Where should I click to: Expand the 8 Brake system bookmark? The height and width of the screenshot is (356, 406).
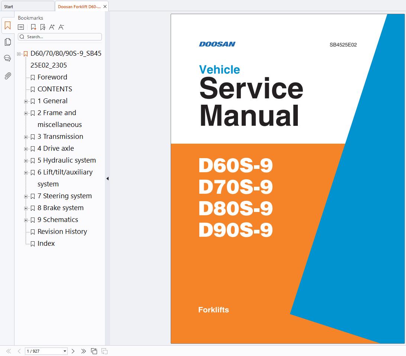coord(26,208)
